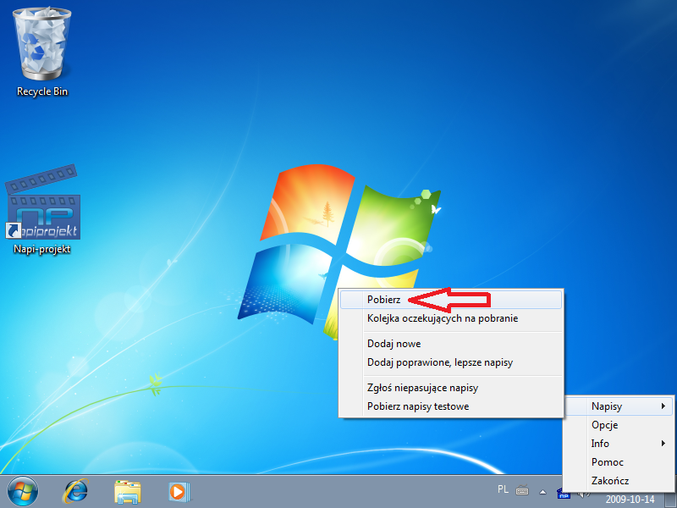Viewport: 677px width, 508px height.
Task: Choose Pobierz from the Napisy submenu
Action: [451, 300]
